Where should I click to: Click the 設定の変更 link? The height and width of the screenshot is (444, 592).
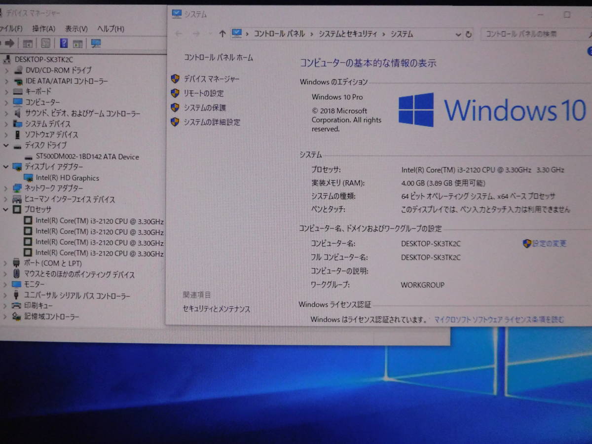[x=549, y=243]
